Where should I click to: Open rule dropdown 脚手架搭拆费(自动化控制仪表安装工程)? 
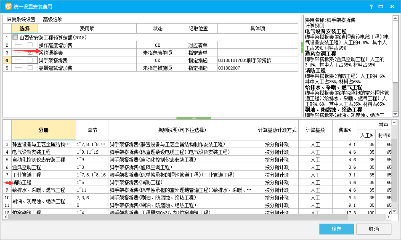tap(182, 160)
